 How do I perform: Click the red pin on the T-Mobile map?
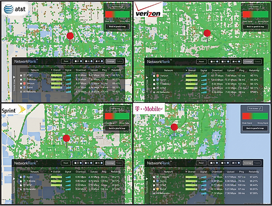[x=174, y=127]
